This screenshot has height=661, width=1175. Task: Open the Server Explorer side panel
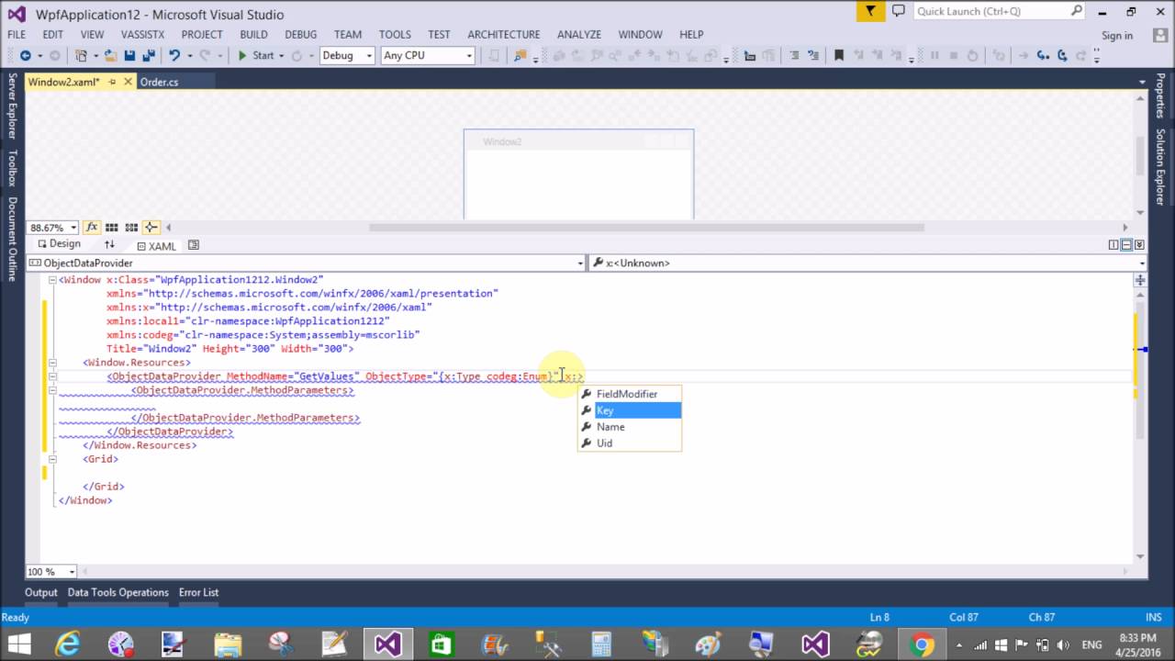point(13,106)
